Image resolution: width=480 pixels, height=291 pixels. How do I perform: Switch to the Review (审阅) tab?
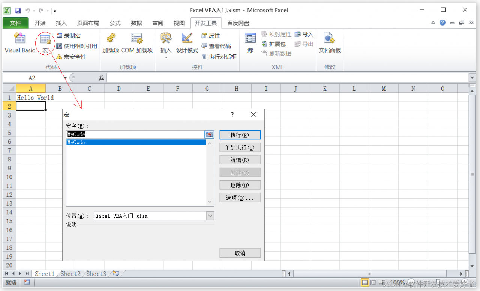158,23
